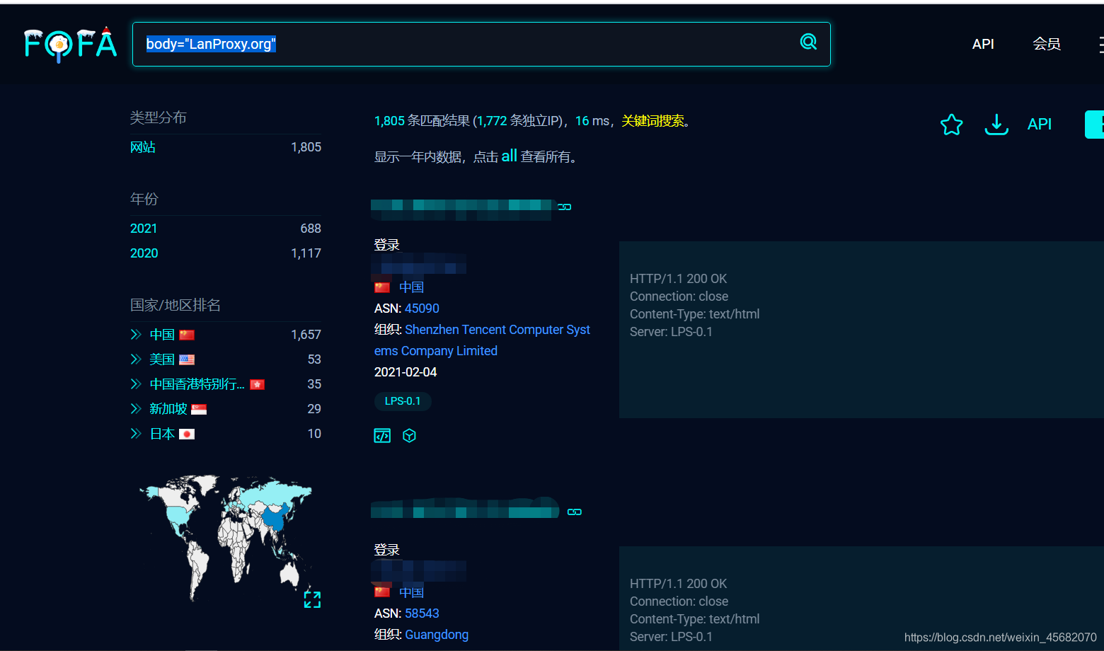Viewport: 1104px width, 651px height.
Task: Focus the body="LanProxy.org" search field
Action: point(481,44)
